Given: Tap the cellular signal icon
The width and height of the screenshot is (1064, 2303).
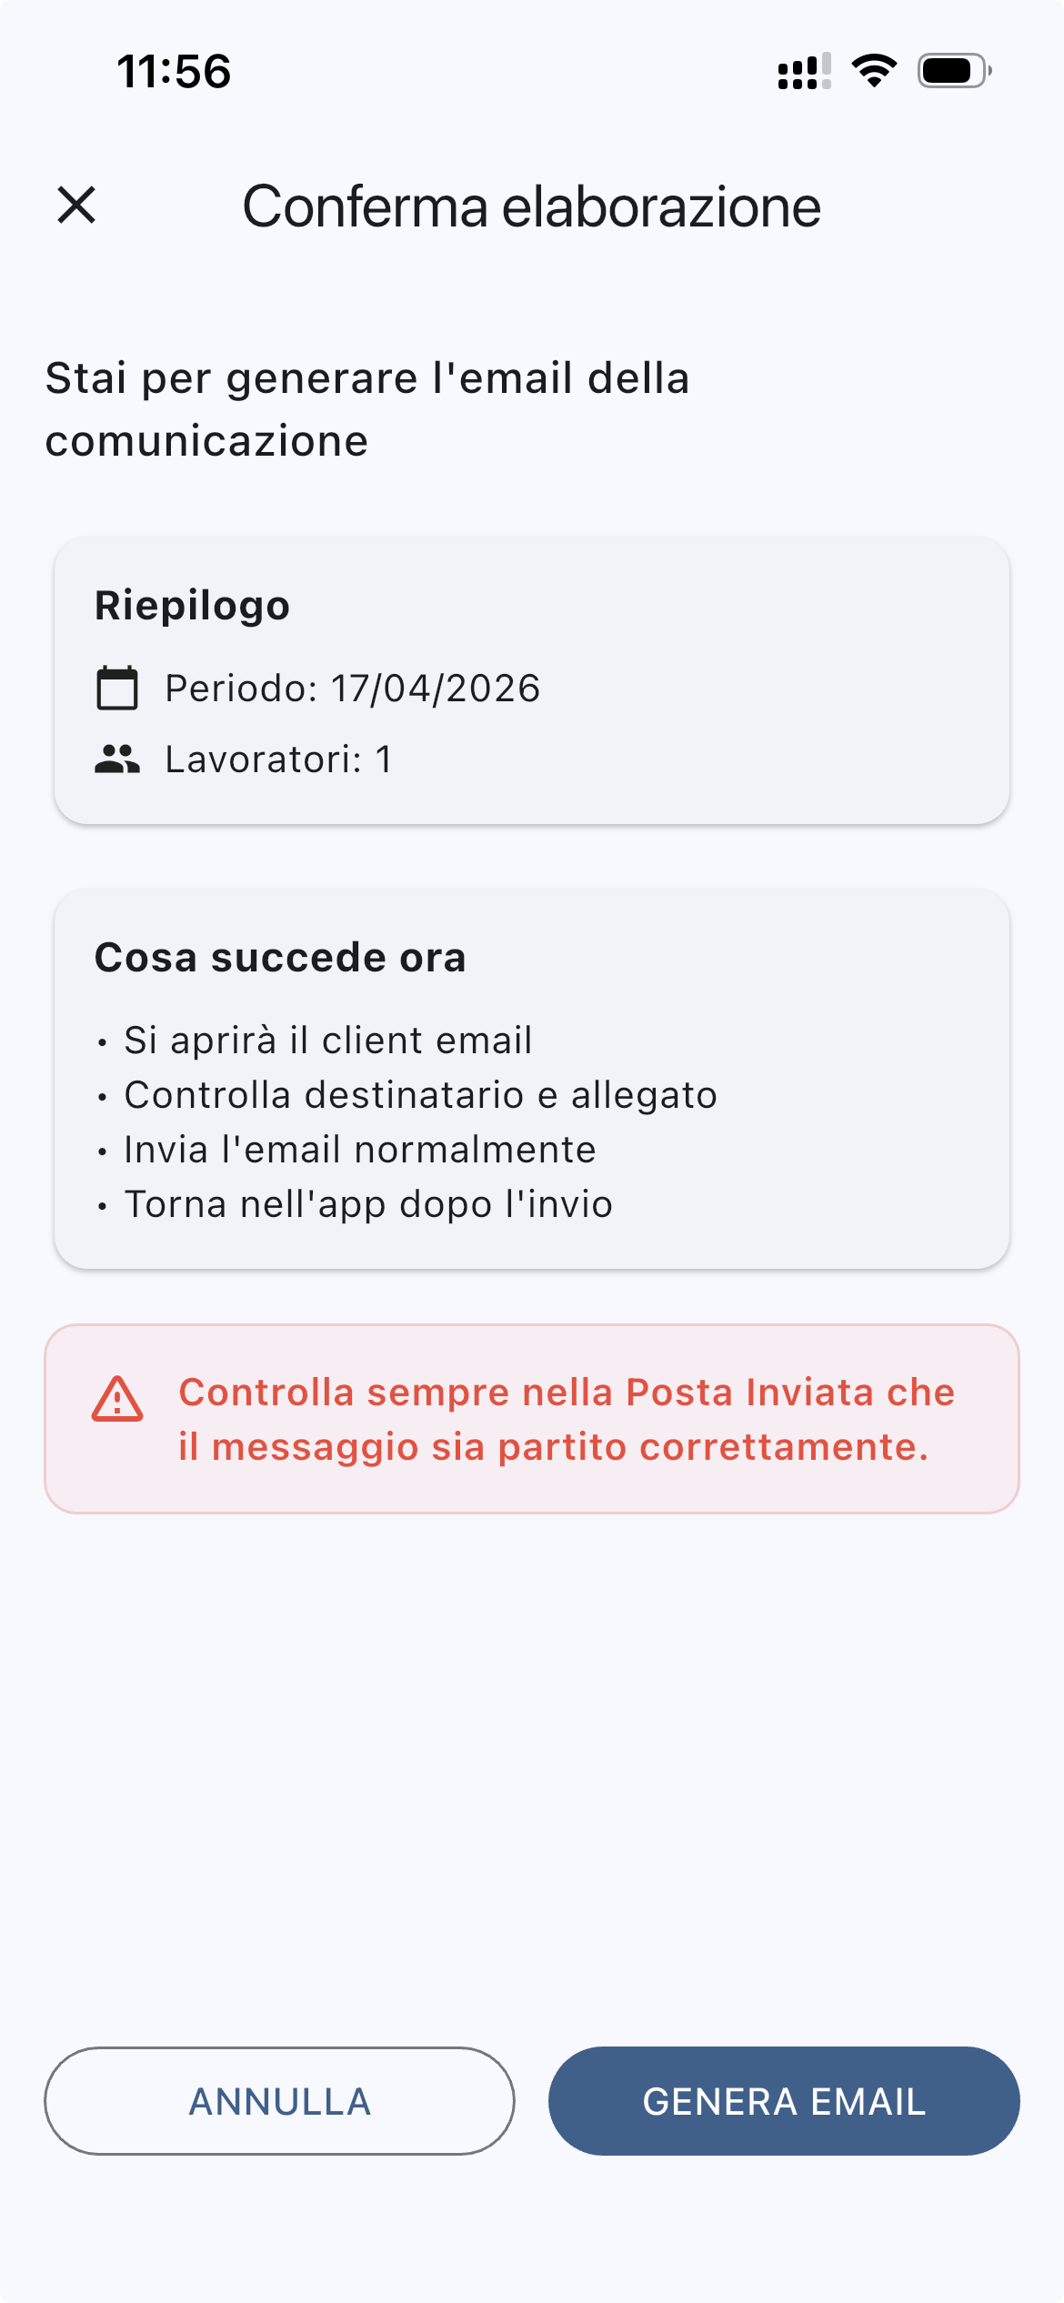Looking at the screenshot, I should tap(804, 71).
